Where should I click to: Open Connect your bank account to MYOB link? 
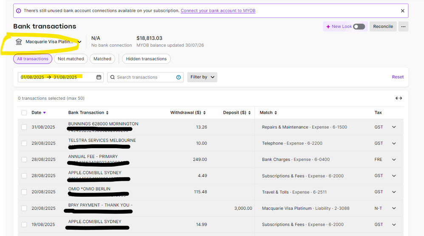(218, 11)
